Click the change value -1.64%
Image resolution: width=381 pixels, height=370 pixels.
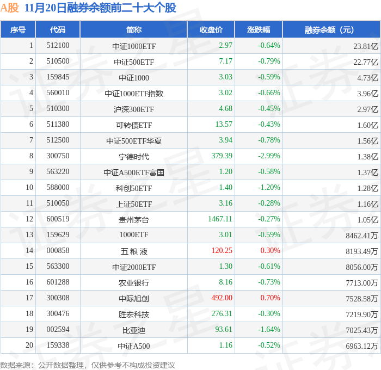(x=269, y=329)
